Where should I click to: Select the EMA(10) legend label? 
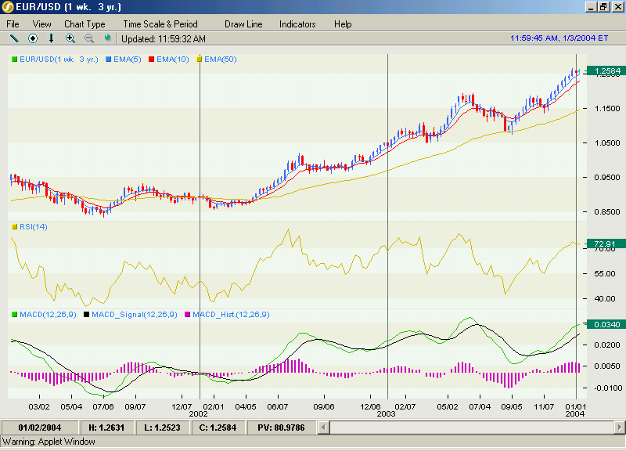pos(172,60)
